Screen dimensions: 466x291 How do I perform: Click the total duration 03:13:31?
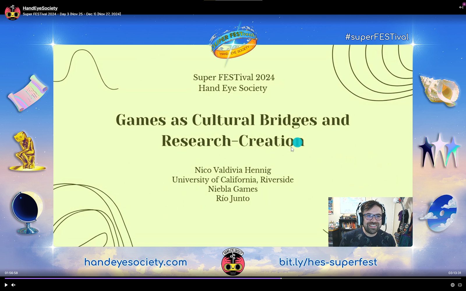point(455,273)
